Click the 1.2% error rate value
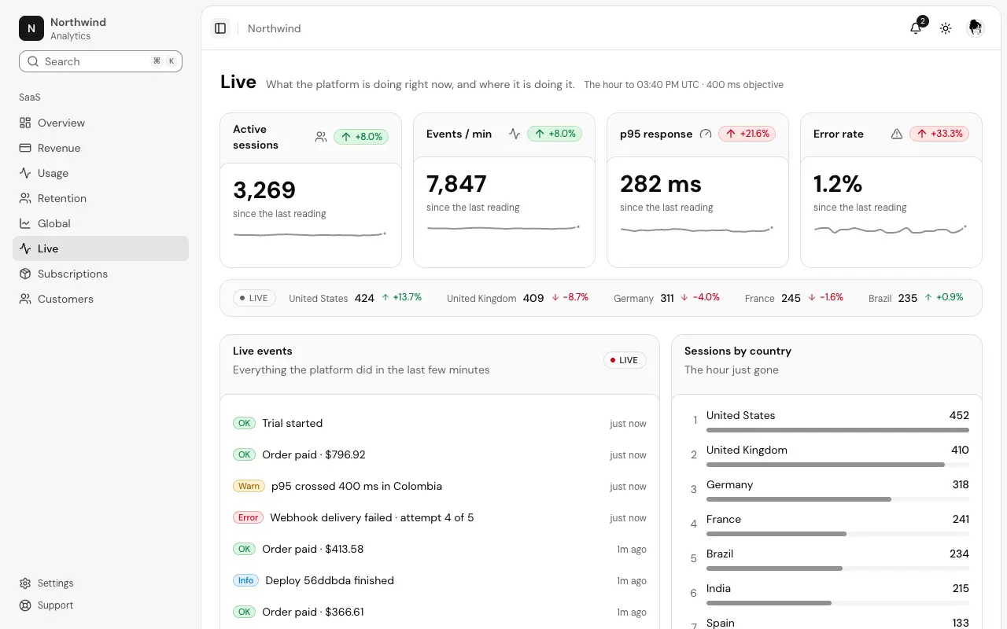Viewport: 1007px width, 629px height. coord(838,184)
